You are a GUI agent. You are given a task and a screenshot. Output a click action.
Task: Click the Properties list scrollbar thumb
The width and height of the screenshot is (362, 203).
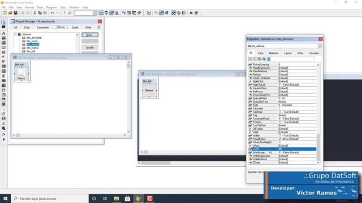(x=318, y=147)
